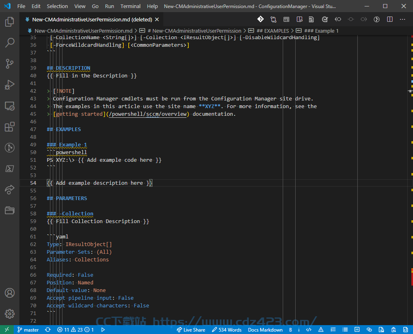Click the preview layout icon in editor toolbar
The width and height of the screenshot is (413, 334).
tap(286, 19)
